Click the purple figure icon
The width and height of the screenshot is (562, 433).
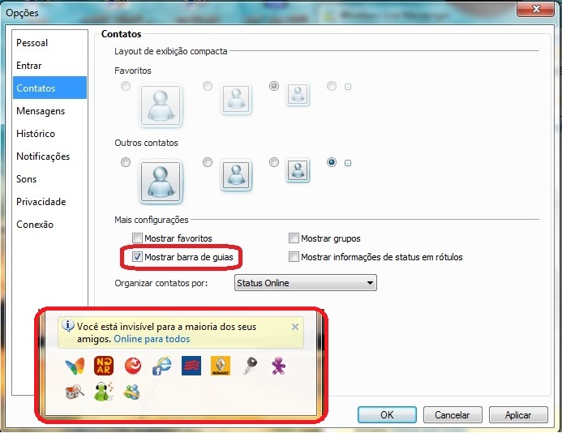click(277, 366)
